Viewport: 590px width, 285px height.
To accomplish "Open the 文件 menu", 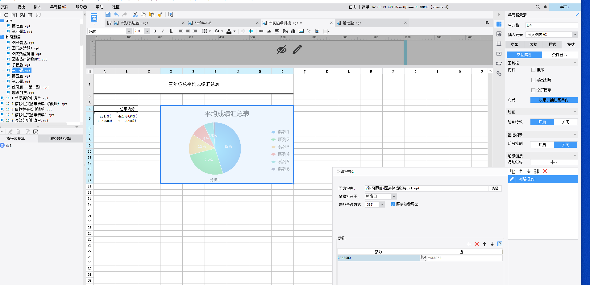I will 5,7.
